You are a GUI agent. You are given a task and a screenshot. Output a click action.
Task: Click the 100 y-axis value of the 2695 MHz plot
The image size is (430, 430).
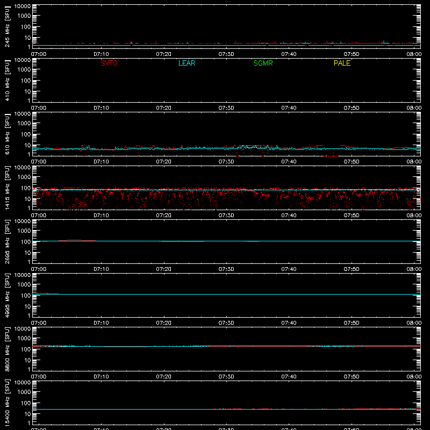point(26,242)
